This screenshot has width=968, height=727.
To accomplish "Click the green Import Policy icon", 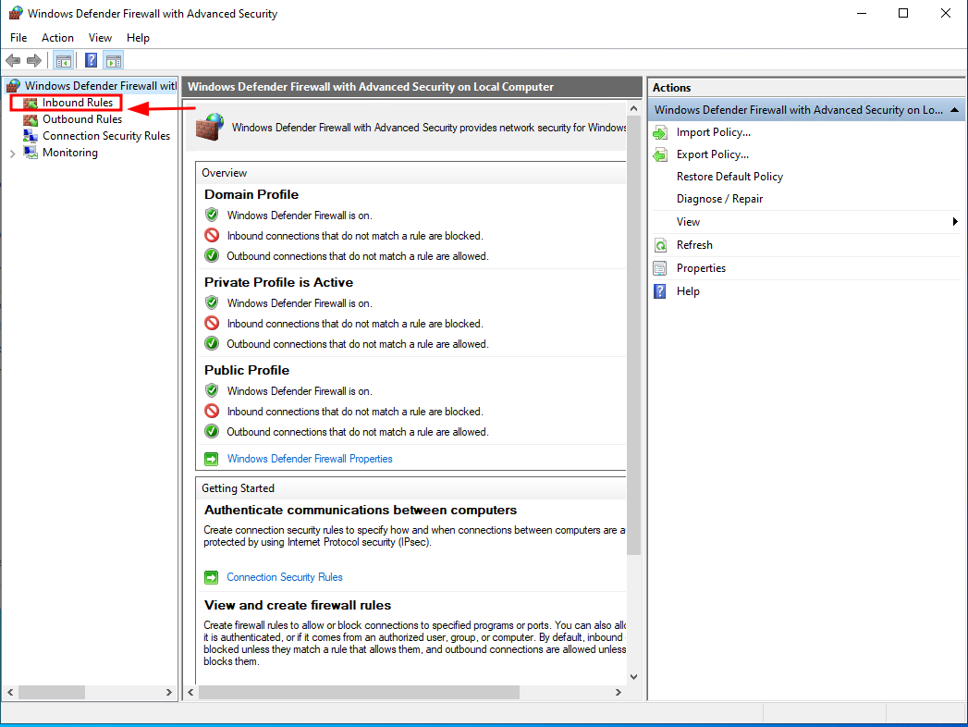I will [x=660, y=133].
